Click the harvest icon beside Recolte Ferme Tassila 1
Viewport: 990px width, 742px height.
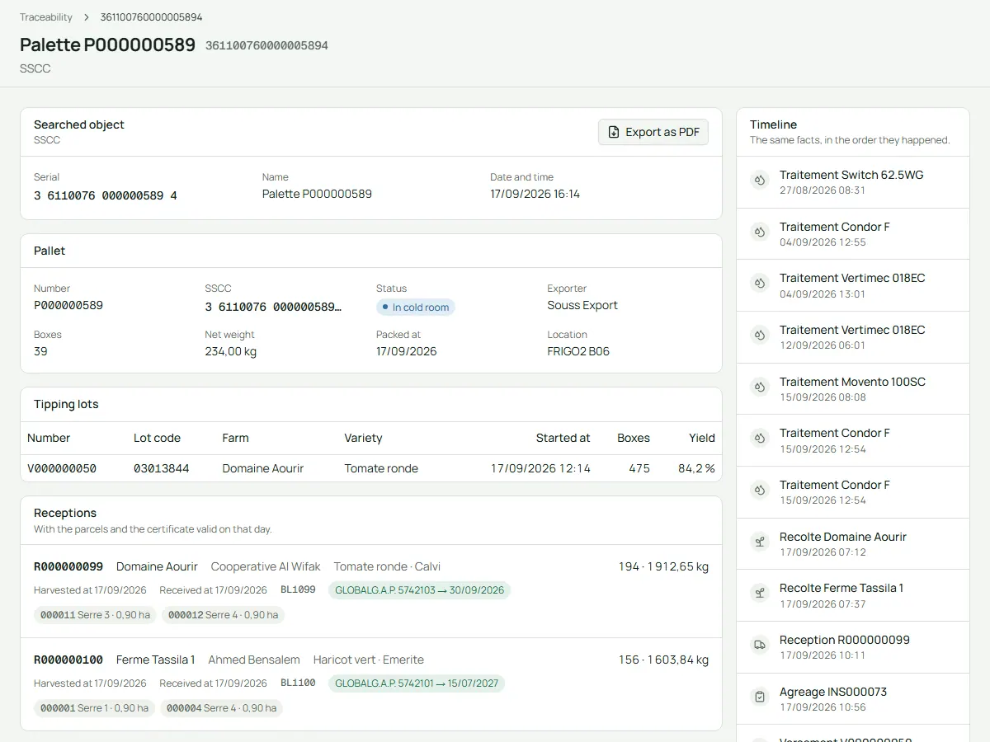[760, 594]
